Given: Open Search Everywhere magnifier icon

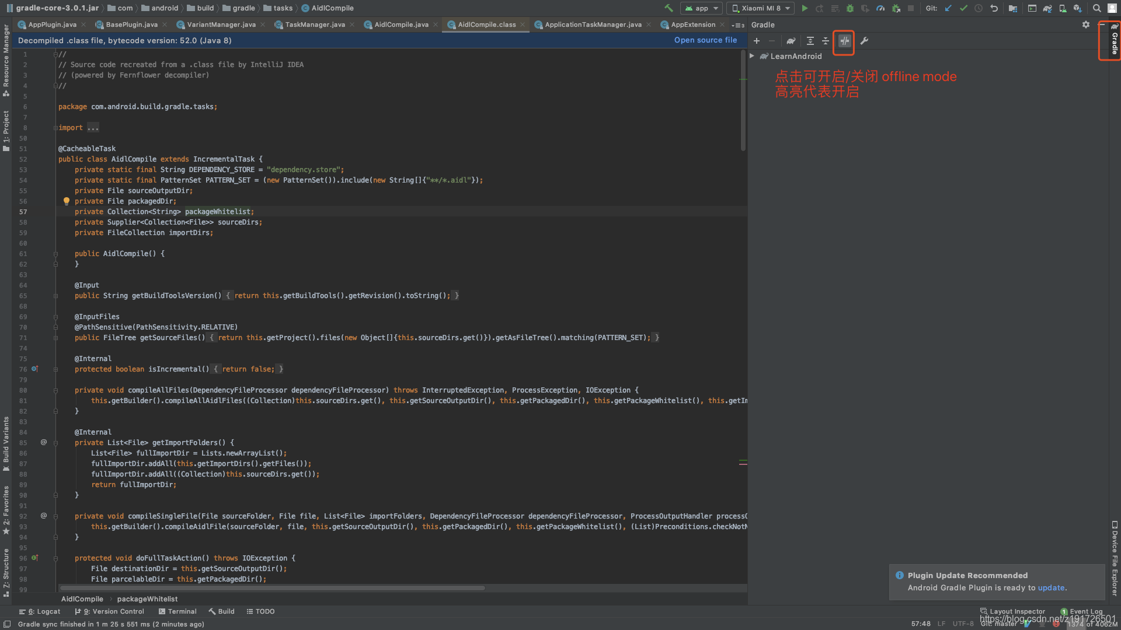Looking at the screenshot, I should click(1096, 8).
